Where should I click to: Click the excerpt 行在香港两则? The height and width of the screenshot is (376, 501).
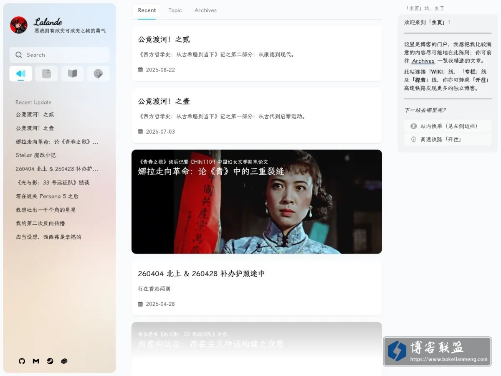(154, 289)
